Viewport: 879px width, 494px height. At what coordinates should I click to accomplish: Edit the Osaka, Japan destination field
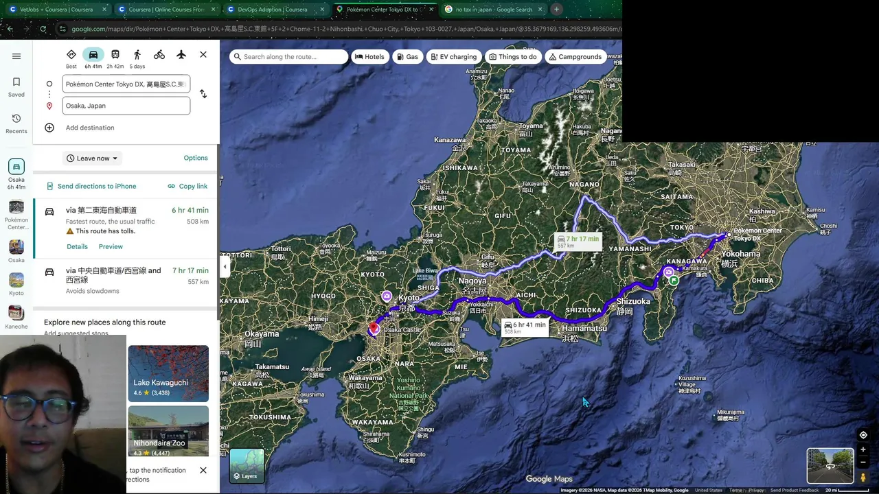click(126, 106)
